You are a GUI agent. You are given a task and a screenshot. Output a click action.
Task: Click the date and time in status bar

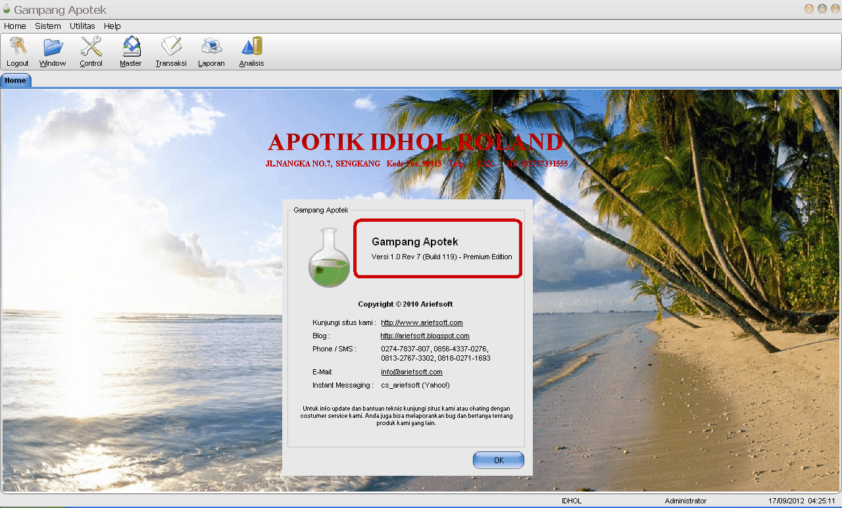pos(801,501)
